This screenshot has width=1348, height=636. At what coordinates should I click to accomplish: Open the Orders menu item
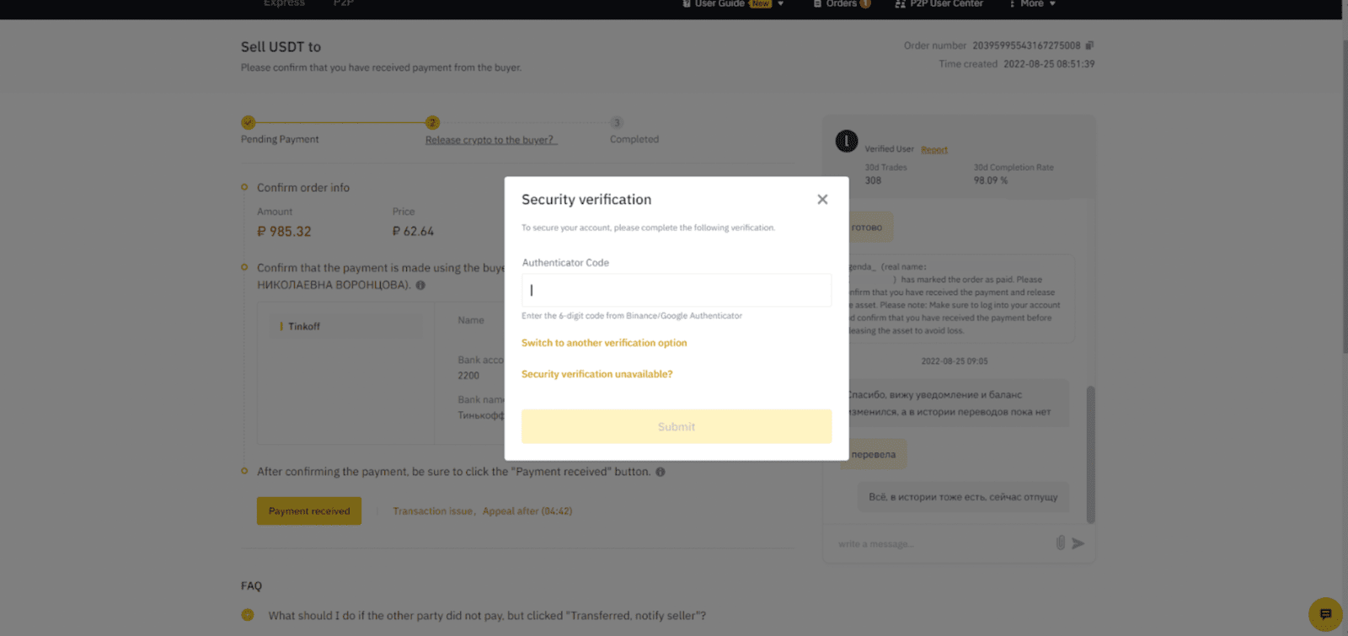841,4
